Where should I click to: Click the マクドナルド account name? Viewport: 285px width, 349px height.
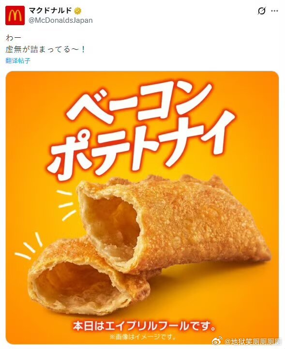(x=50, y=11)
